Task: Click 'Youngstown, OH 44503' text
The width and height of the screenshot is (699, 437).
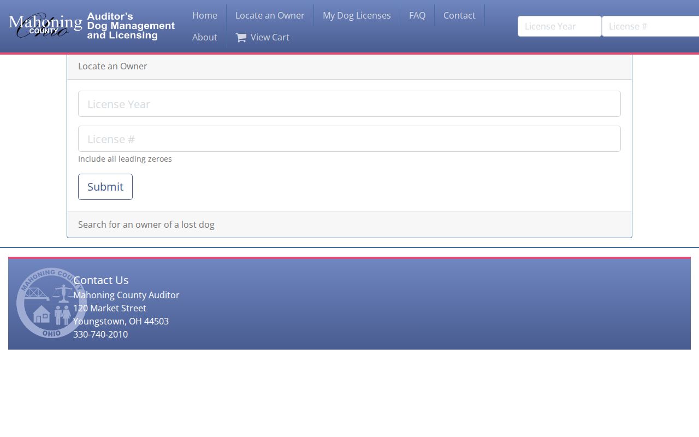Action: pos(121,321)
